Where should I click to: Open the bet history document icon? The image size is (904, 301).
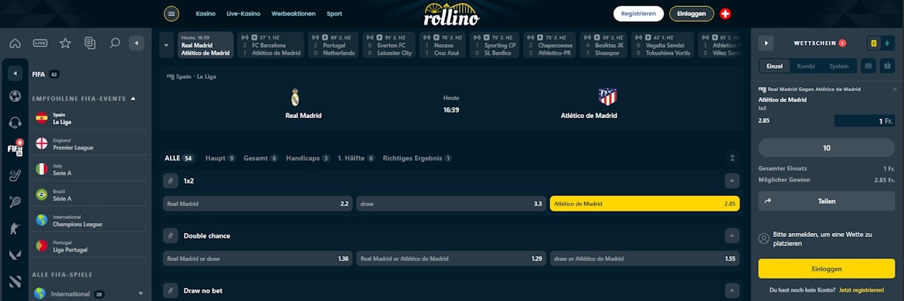(x=90, y=43)
